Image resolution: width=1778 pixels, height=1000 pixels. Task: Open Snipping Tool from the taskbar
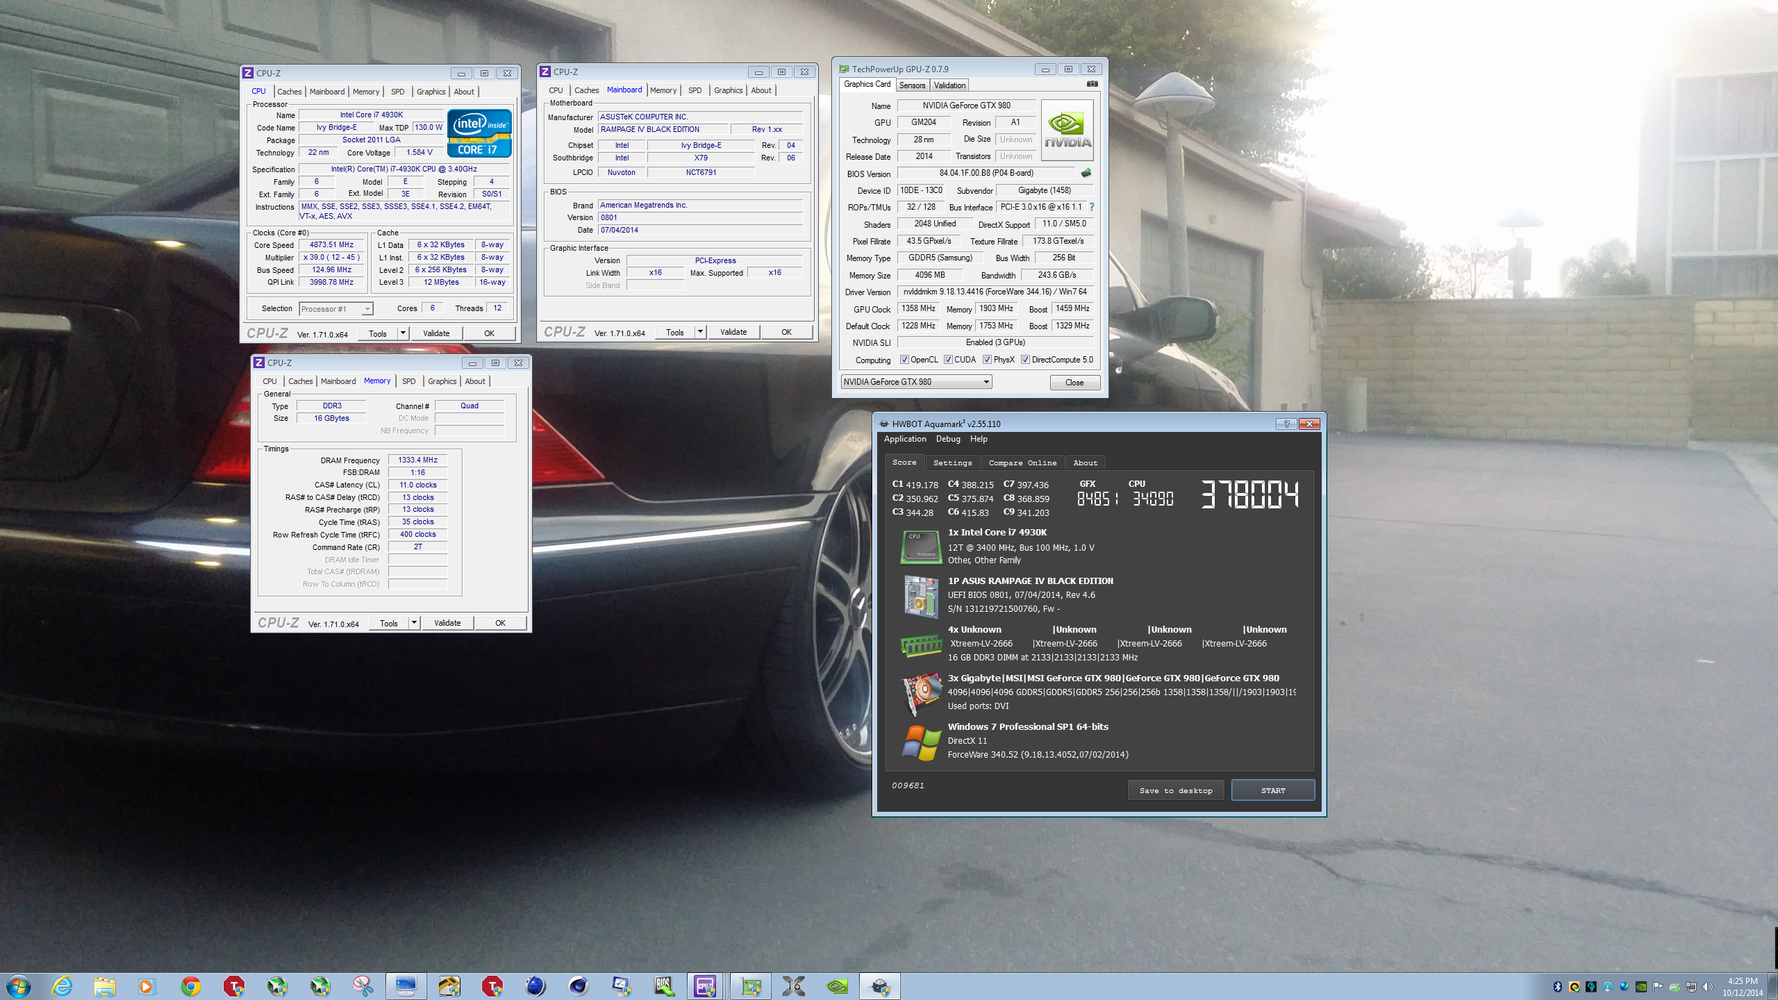pyautogui.click(x=363, y=986)
